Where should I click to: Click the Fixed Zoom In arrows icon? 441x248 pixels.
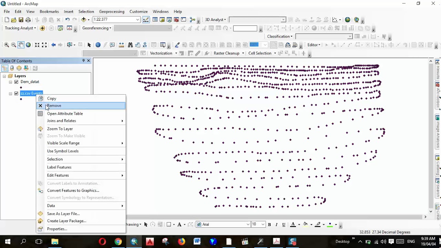(37, 45)
